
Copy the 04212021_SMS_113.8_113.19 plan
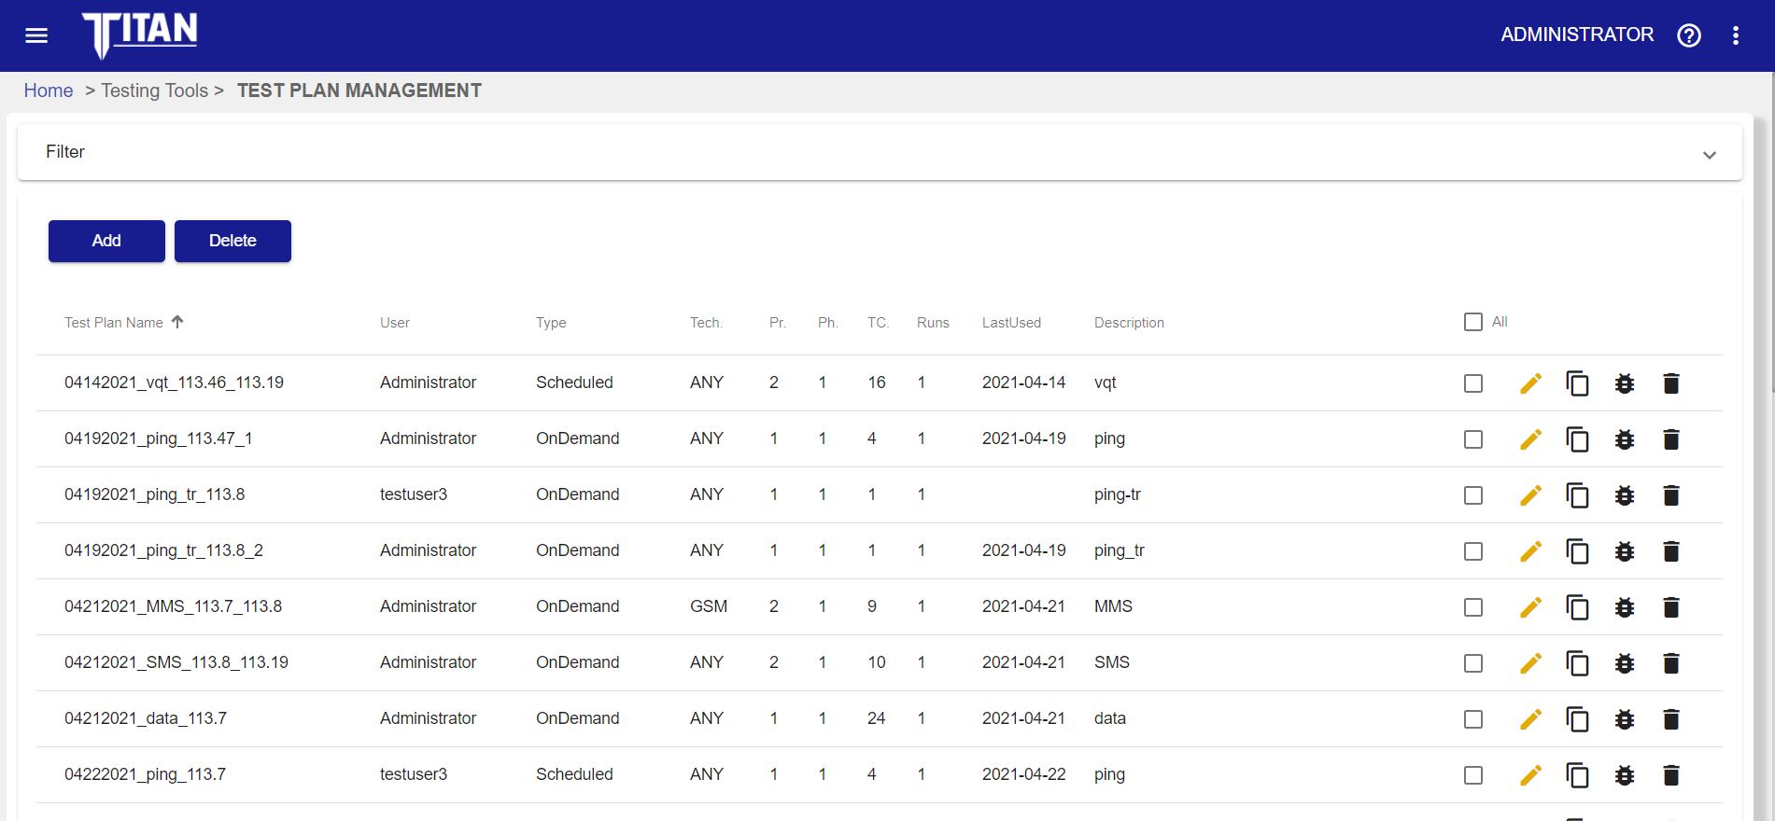[x=1577, y=663]
